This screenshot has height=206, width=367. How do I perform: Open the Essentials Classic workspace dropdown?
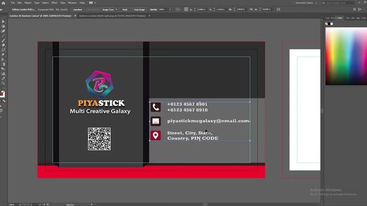[x=306, y=3]
